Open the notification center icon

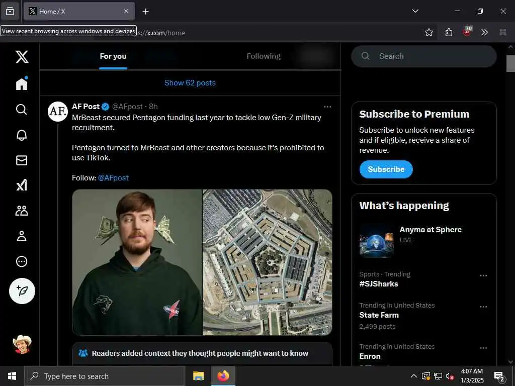[x=499, y=376]
